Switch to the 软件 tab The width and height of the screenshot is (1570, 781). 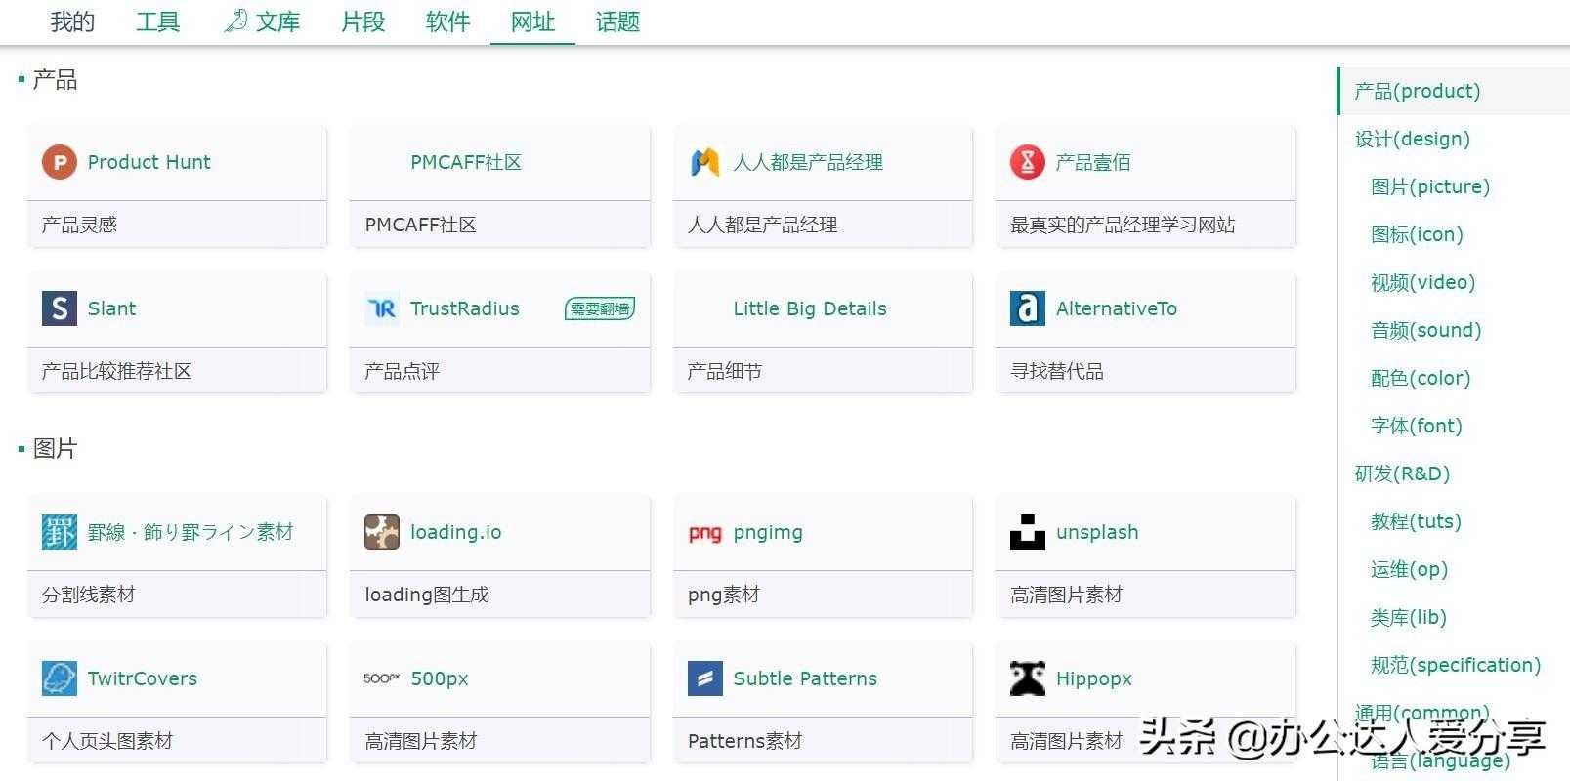(x=447, y=21)
